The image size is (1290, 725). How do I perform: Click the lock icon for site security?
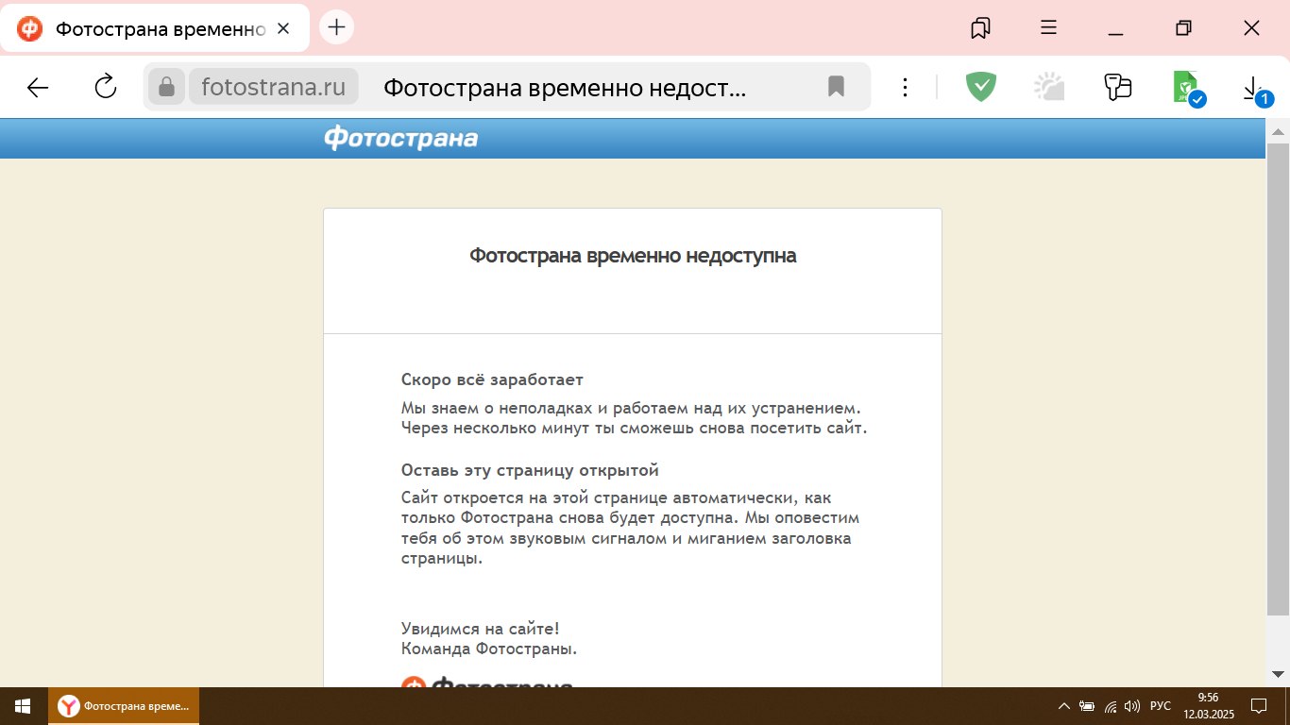point(166,88)
